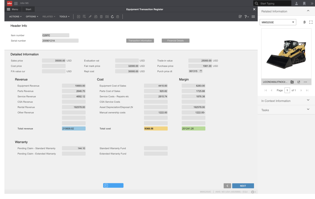Click the Refresh icon in the toolbar
Viewport: 315px width, 199px height.
click(112, 16)
